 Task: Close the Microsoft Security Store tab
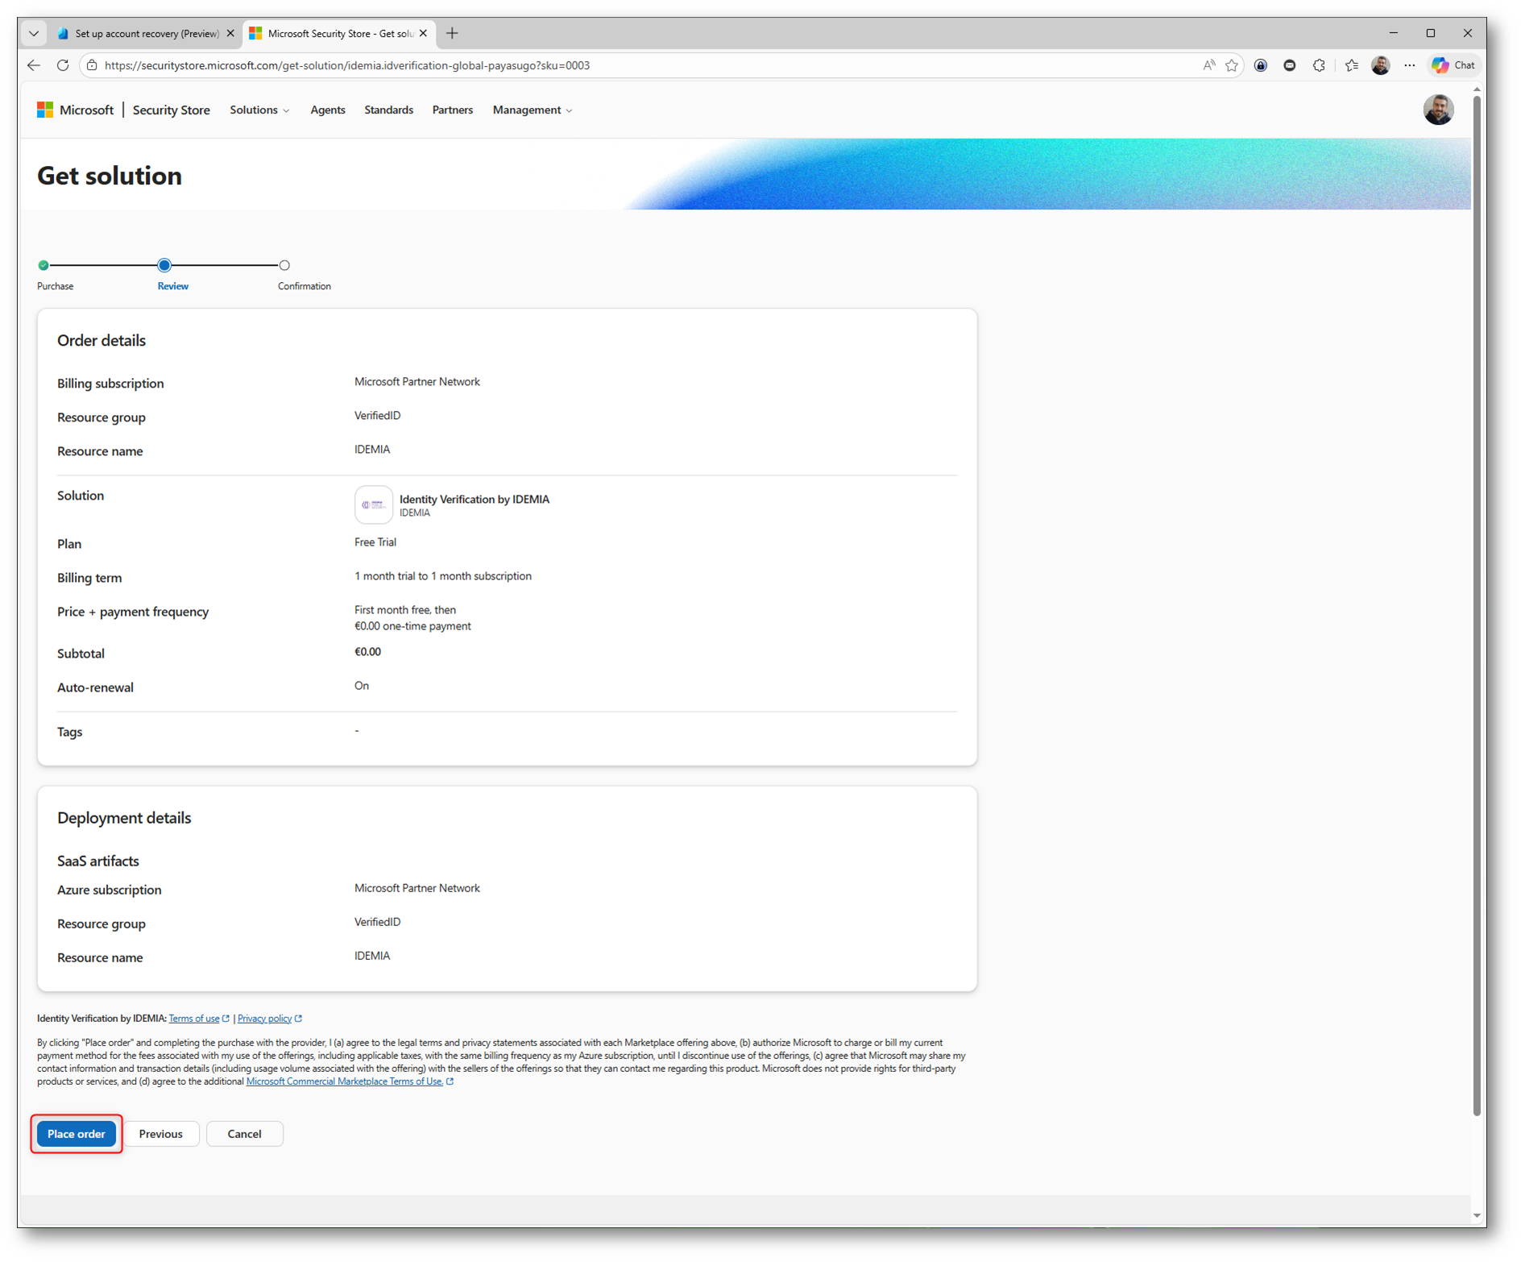[423, 33]
